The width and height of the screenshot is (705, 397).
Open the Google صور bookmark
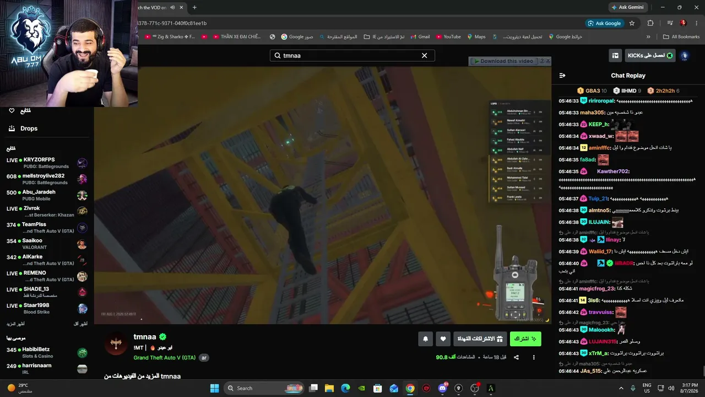click(297, 37)
